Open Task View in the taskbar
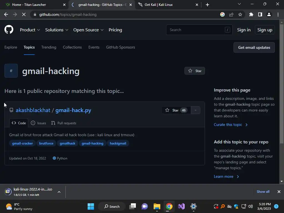Screen dimensions: 284x213 click(133, 206)
